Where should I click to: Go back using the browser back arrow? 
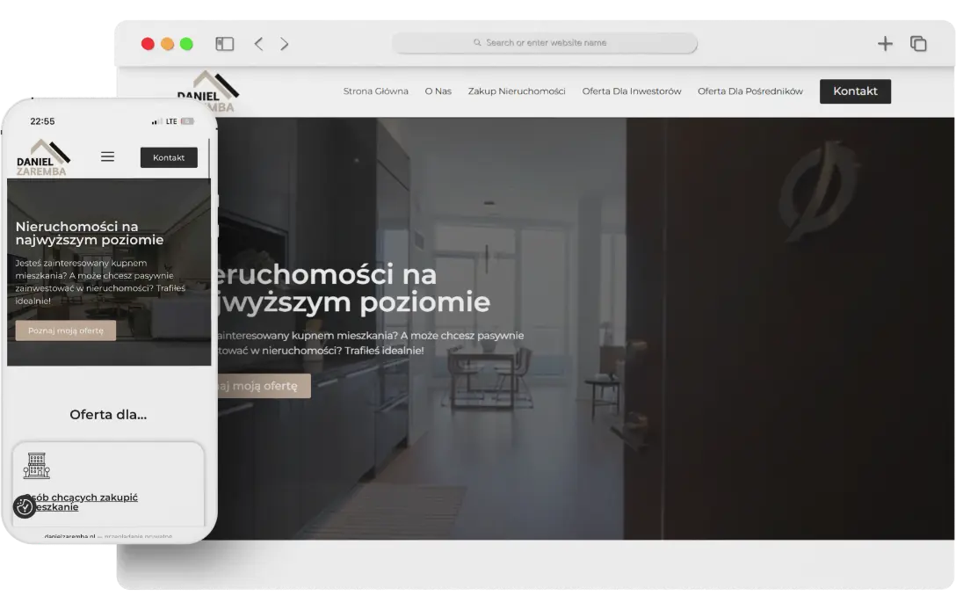[258, 44]
